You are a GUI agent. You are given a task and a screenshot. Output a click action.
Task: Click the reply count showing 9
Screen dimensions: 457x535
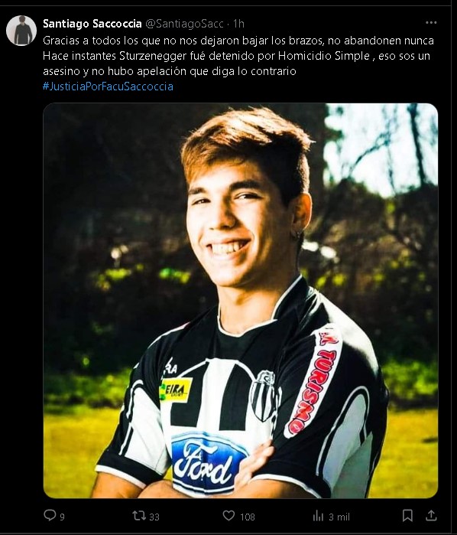[x=63, y=517]
